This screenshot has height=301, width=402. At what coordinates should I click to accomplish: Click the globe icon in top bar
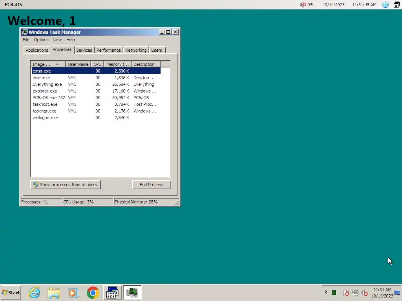(386, 5)
